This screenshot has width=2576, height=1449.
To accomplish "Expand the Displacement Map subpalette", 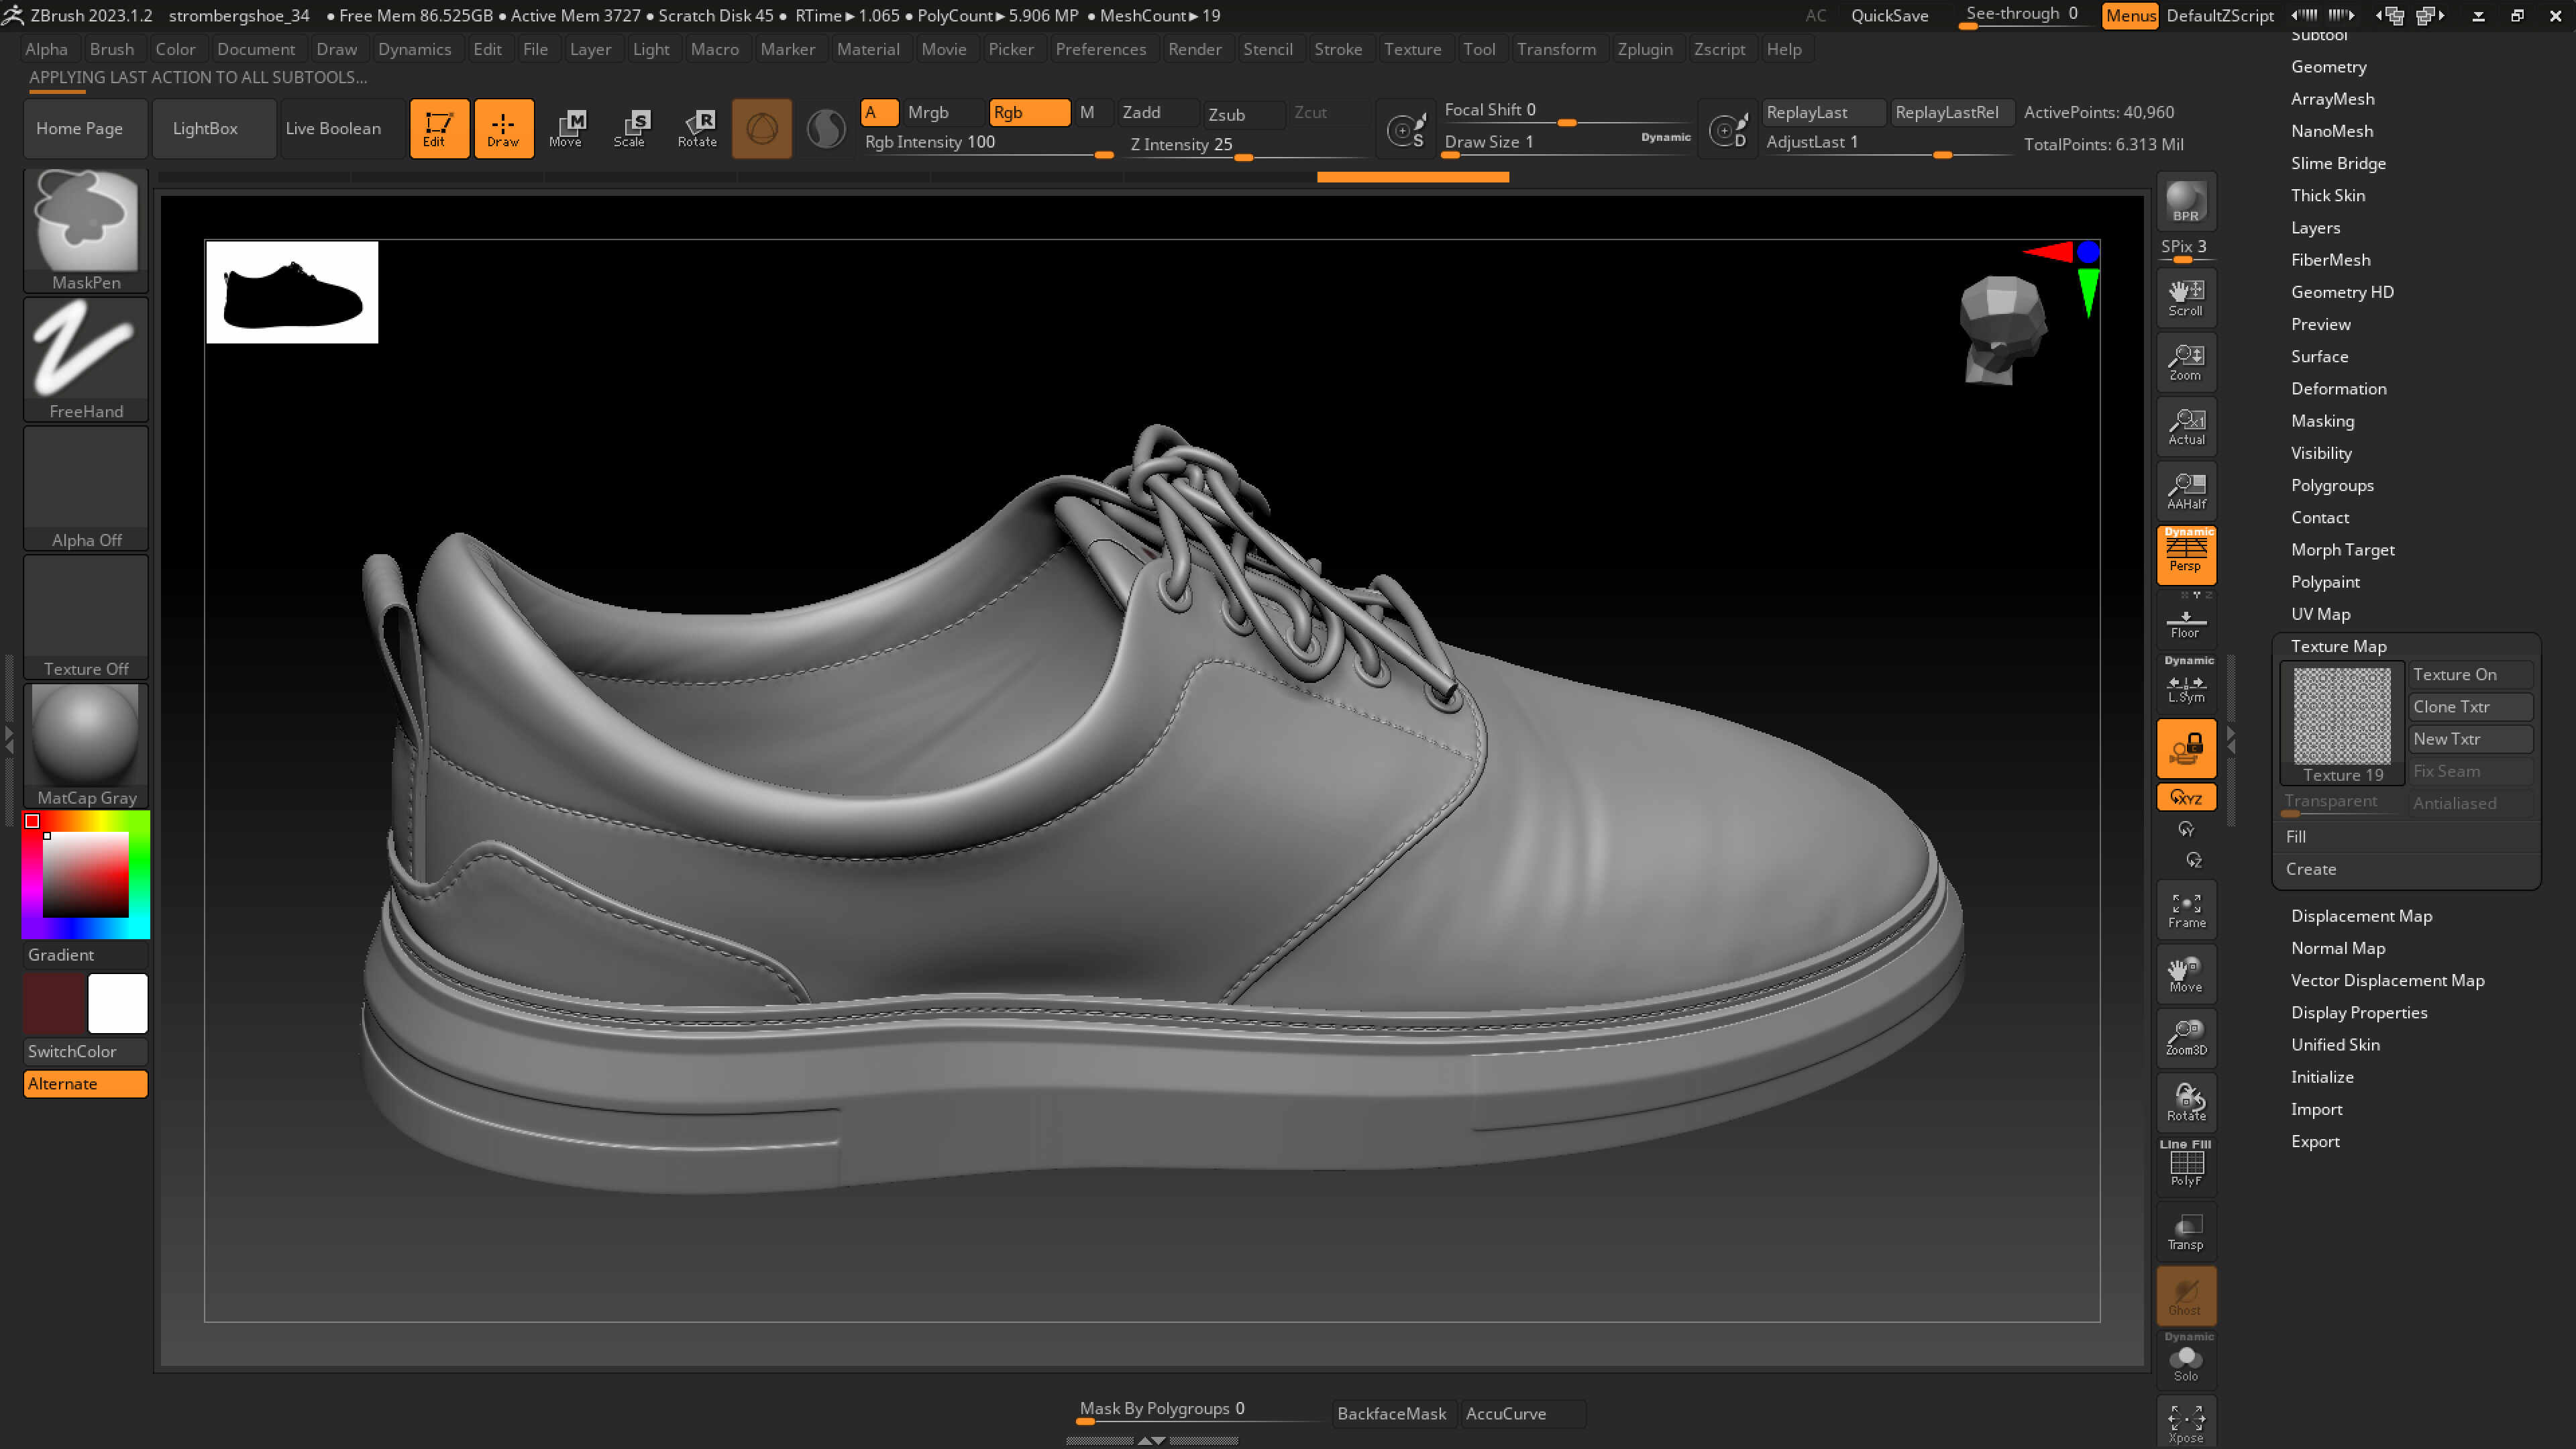I will 2361,915.
